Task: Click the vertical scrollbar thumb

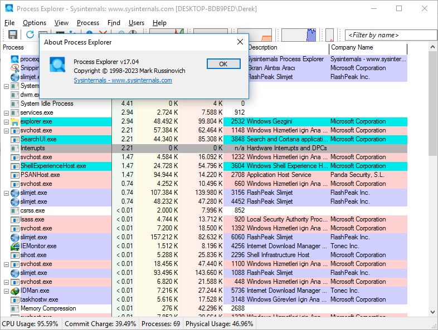Action: point(432,103)
